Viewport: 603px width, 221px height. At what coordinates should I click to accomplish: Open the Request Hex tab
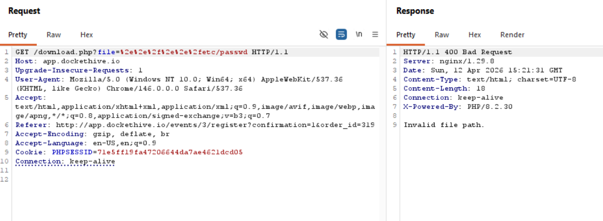[86, 35]
